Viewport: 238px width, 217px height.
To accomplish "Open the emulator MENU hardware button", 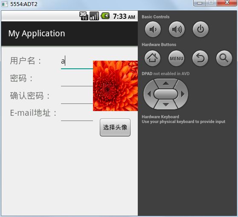I will tap(177, 58).
